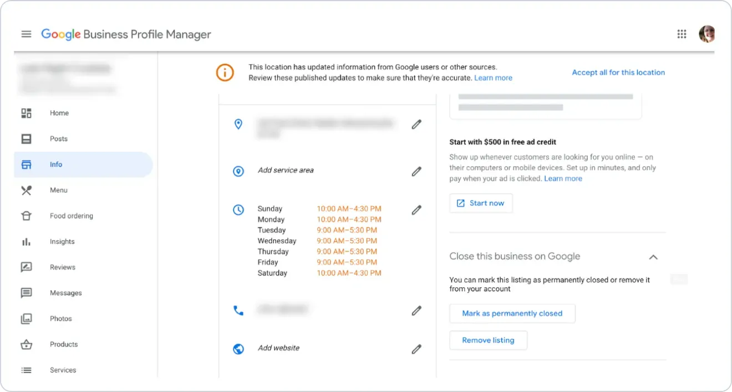Click the Photos icon in sidebar
This screenshot has height=392, width=732.
click(x=26, y=319)
